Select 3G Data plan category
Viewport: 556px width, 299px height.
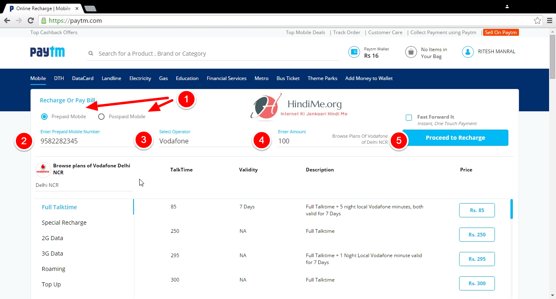pyautogui.click(x=53, y=253)
